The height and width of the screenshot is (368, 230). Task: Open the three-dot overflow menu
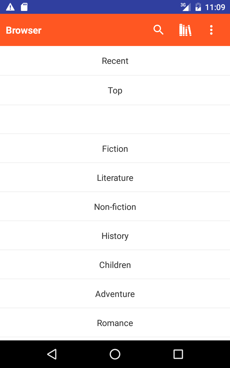tap(211, 30)
